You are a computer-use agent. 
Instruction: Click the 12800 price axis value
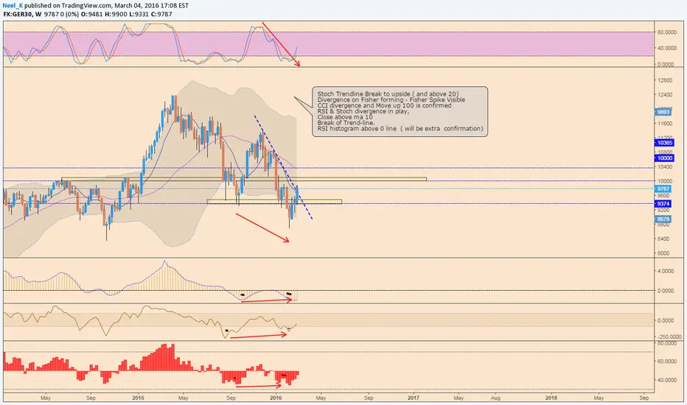click(665, 80)
